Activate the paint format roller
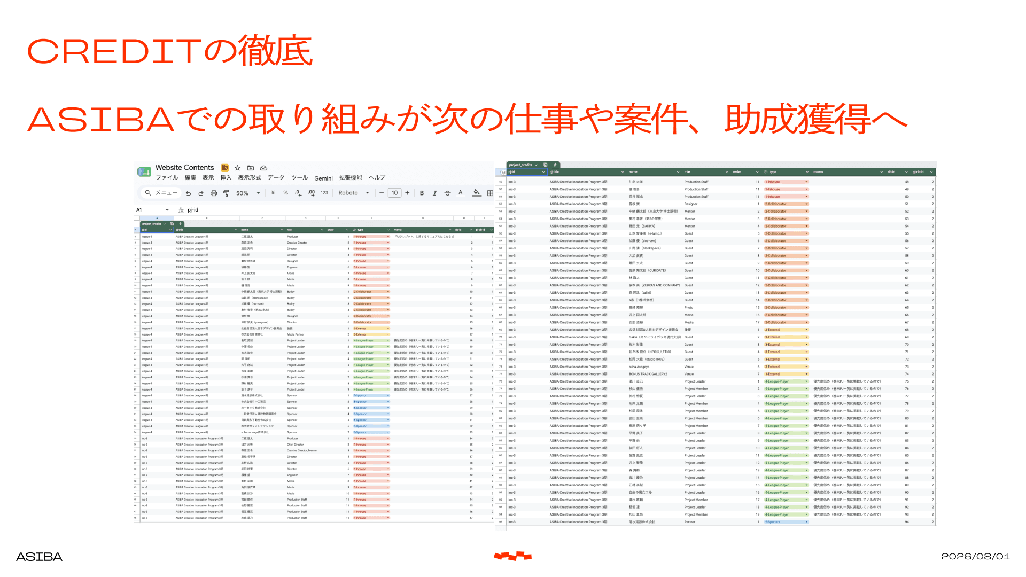1026x577 pixels. click(x=226, y=193)
